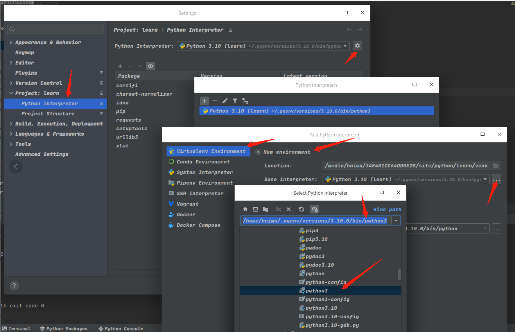This screenshot has width=515, height=332.
Task: Browse for venv location folder icon
Action: click(x=496, y=165)
